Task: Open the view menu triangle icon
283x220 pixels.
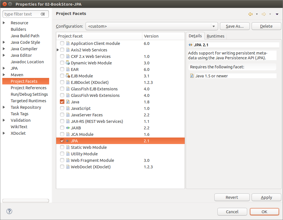Action: pos(277,14)
